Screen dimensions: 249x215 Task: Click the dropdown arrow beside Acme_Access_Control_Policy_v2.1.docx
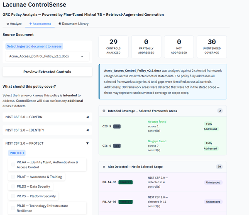click(x=82, y=56)
